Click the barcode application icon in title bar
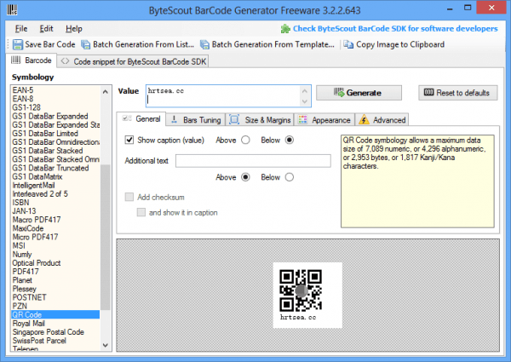This screenshot has width=511, height=362. pyautogui.click(x=12, y=9)
